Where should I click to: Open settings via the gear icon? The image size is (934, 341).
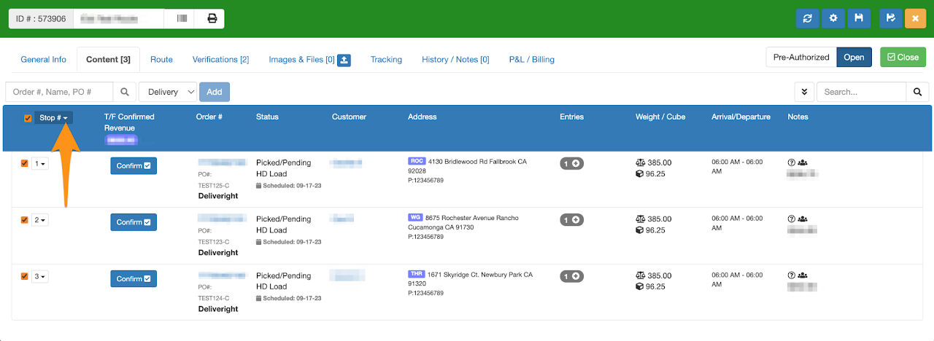pyautogui.click(x=833, y=18)
